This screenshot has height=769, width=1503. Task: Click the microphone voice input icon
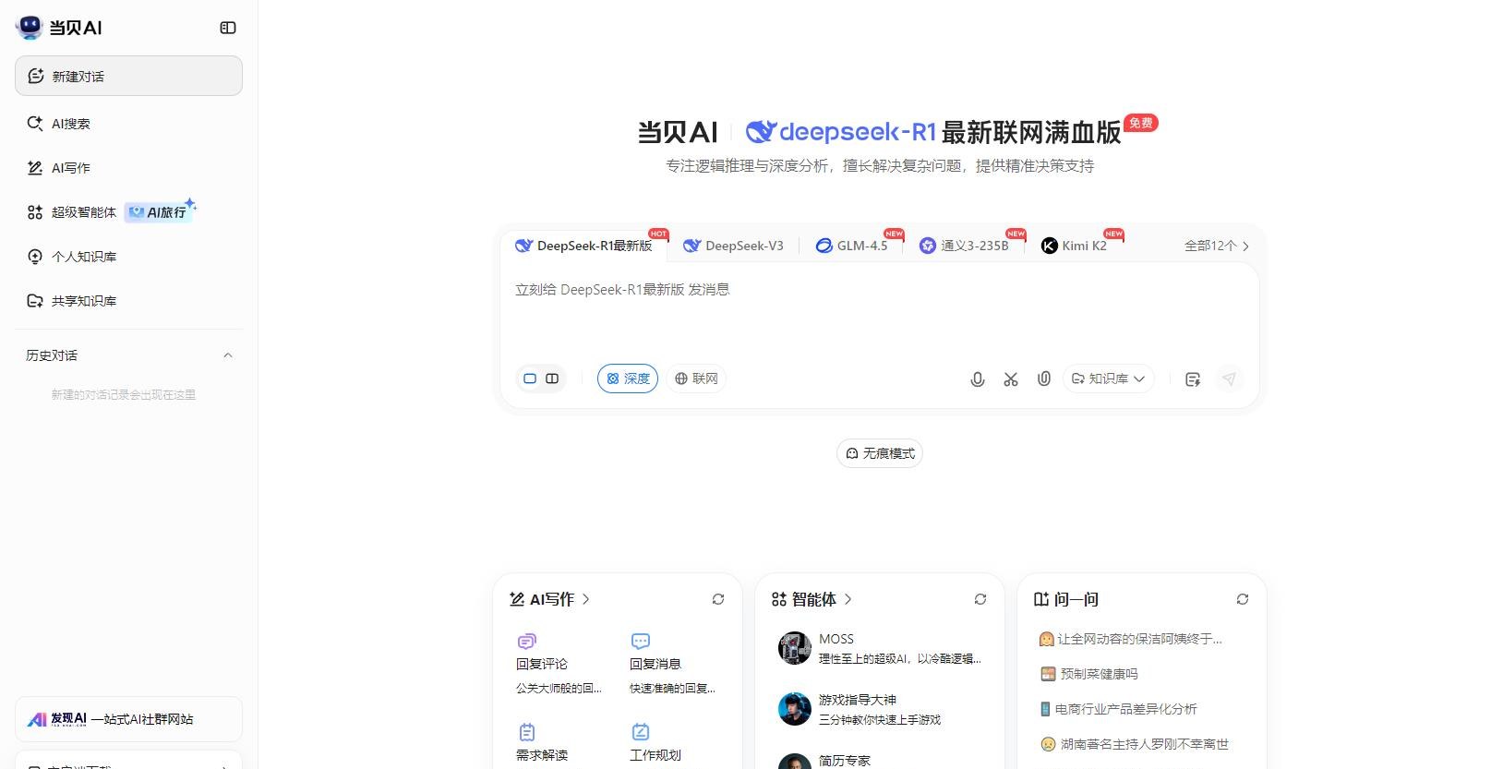coord(978,379)
